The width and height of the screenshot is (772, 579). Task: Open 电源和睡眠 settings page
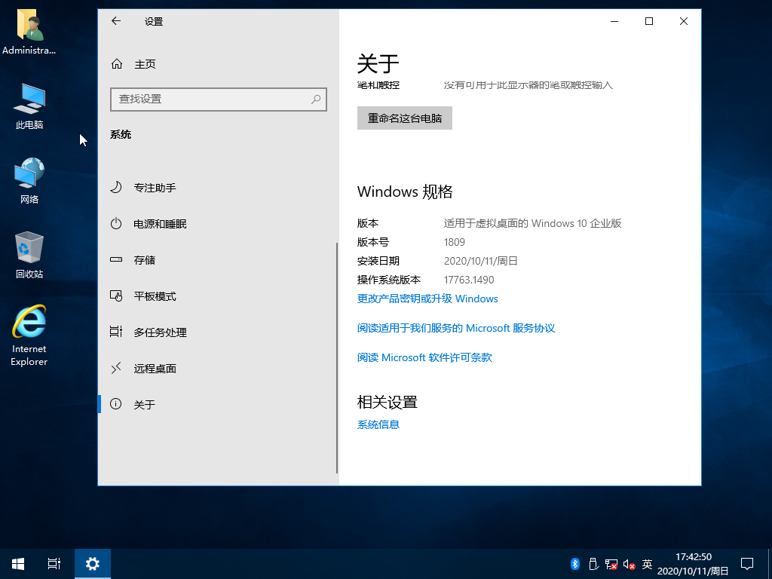click(218, 223)
